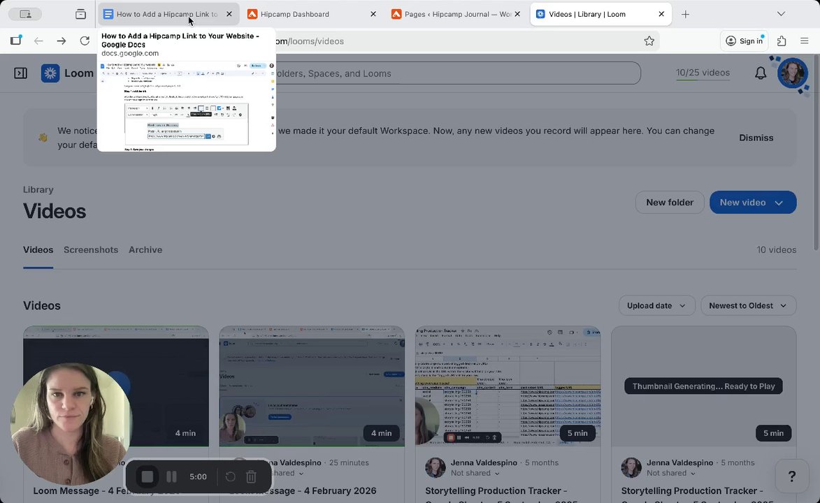Go forward in browser history
This screenshot has height=503, width=820.
click(x=62, y=41)
